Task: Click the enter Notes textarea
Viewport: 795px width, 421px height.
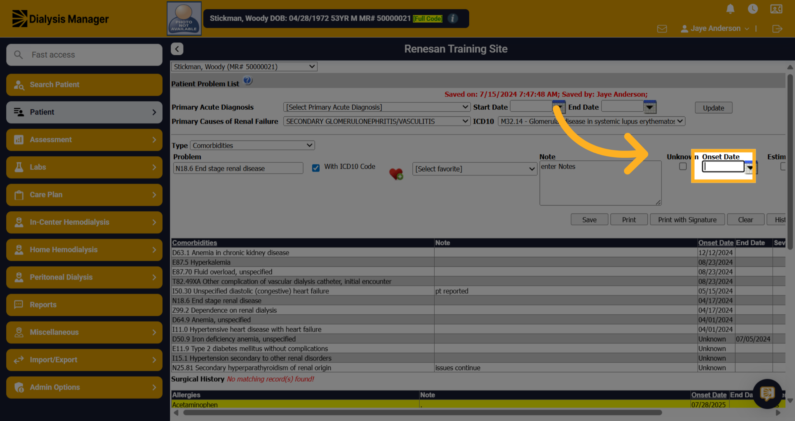Action: click(600, 183)
